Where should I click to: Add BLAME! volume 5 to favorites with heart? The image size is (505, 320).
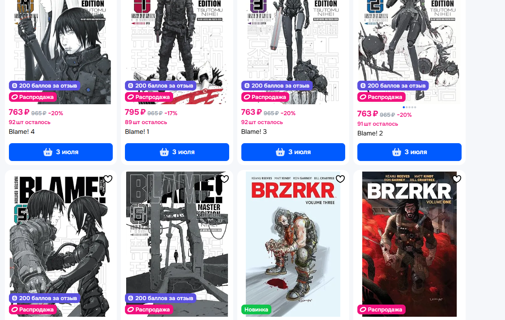[x=108, y=179]
